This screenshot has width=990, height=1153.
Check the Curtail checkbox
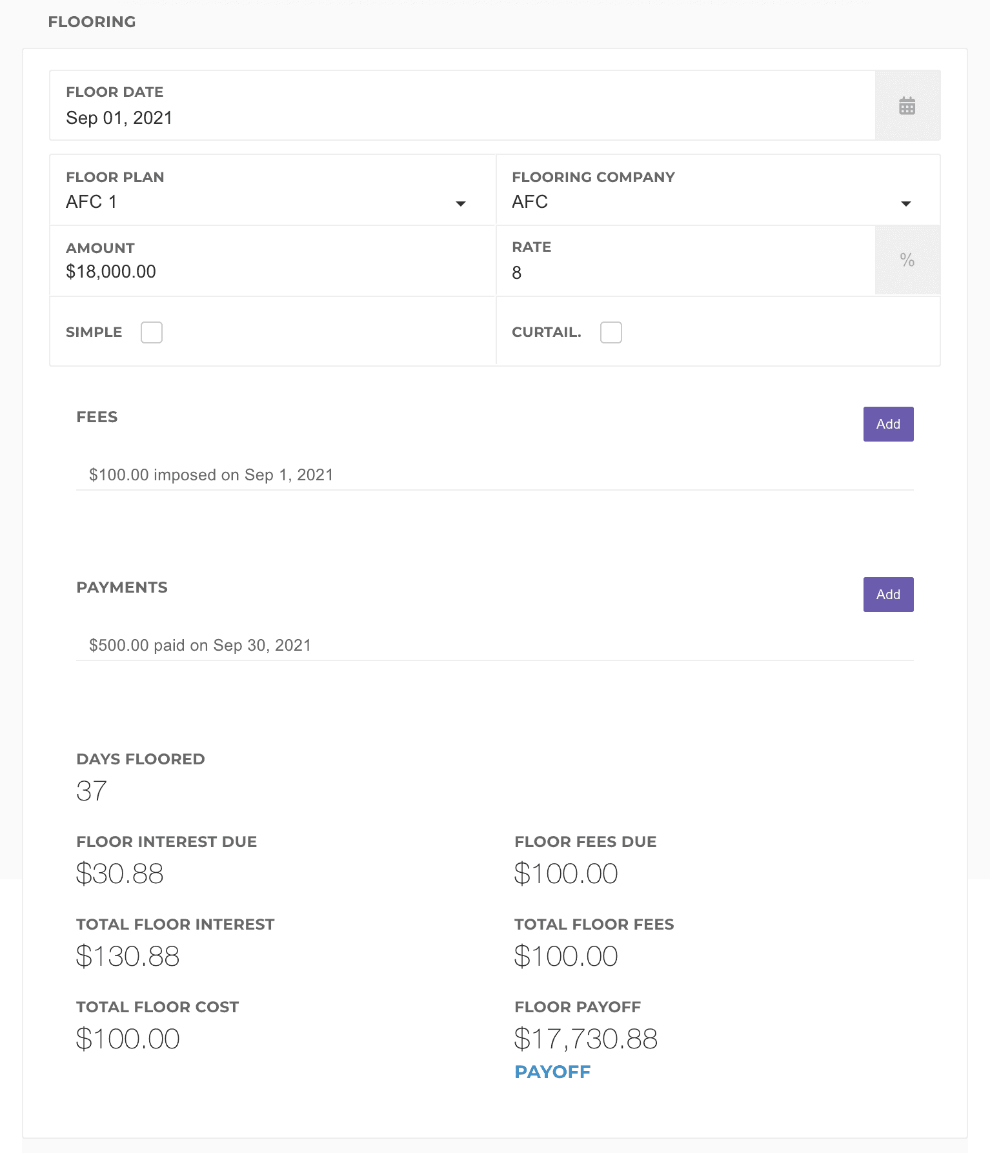[611, 332]
